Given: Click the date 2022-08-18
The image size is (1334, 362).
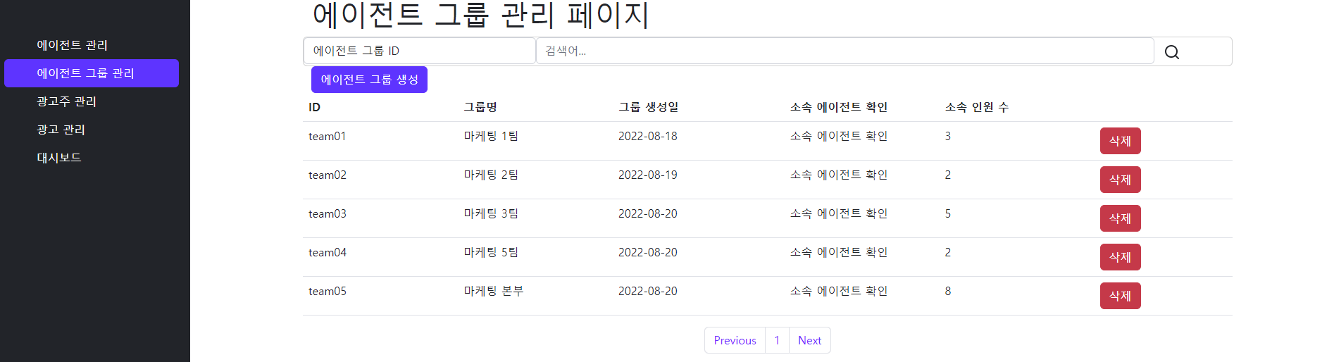Looking at the screenshot, I should (x=648, y=136).
